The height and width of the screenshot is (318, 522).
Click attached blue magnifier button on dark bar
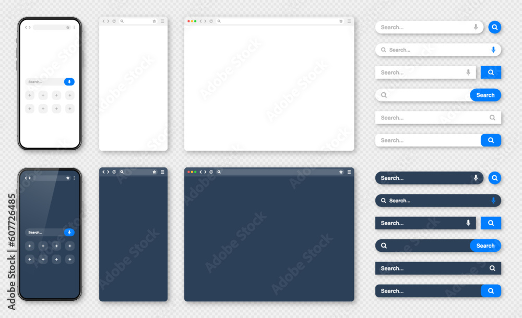tap(491, 291)
